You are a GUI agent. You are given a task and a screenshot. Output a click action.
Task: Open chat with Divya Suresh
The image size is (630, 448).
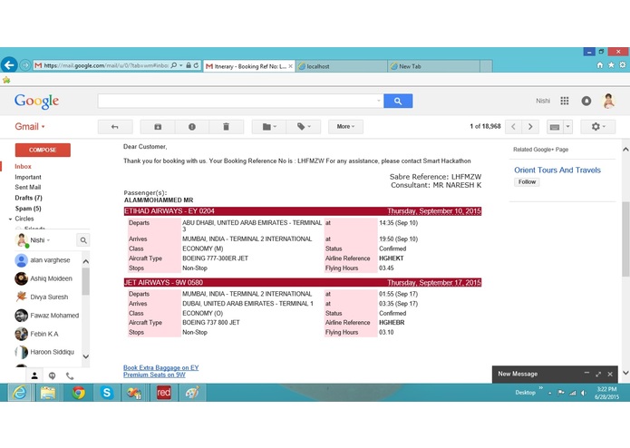(x=48, y=297)
